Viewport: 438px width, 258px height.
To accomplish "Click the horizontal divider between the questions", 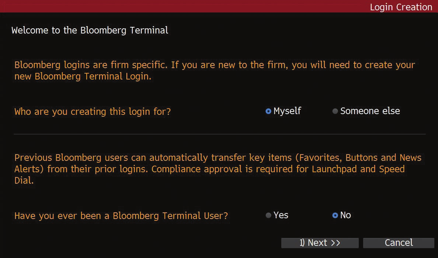I will tap(219, 134).
